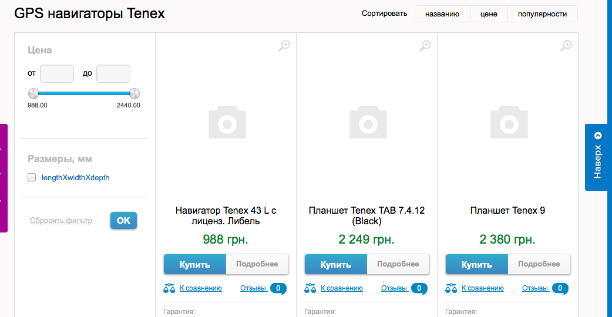
Task: Open Подробнее for Планшет Tenex TAB 7.4.12
Action: 398,264
